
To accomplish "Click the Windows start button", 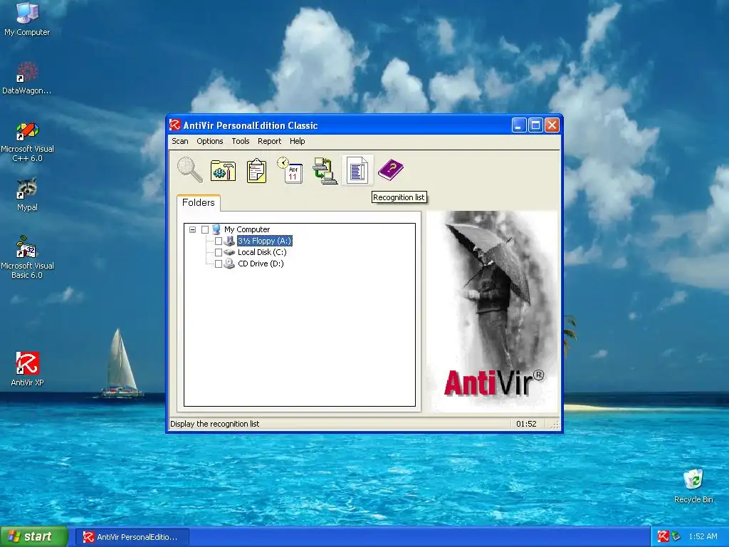I will tap(34, 536).
